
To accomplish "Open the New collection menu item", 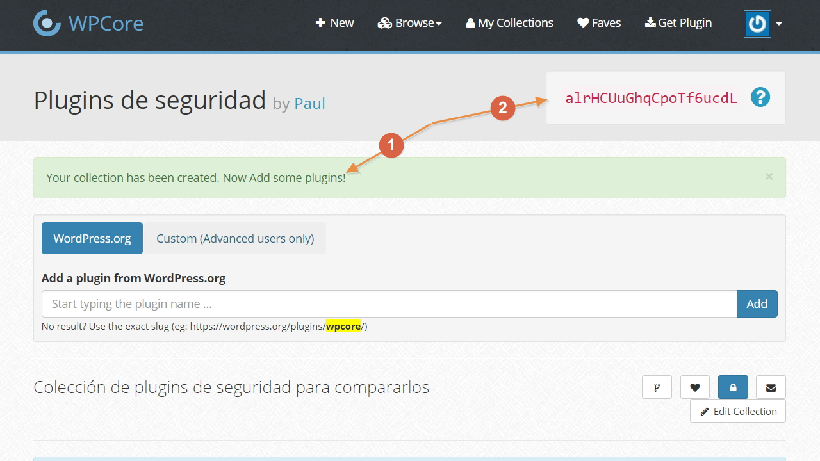I will (334, 23).
